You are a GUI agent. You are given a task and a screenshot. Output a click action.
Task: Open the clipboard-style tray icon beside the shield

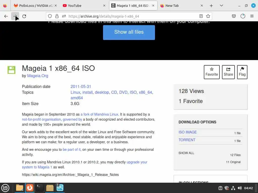click(220, 188)
